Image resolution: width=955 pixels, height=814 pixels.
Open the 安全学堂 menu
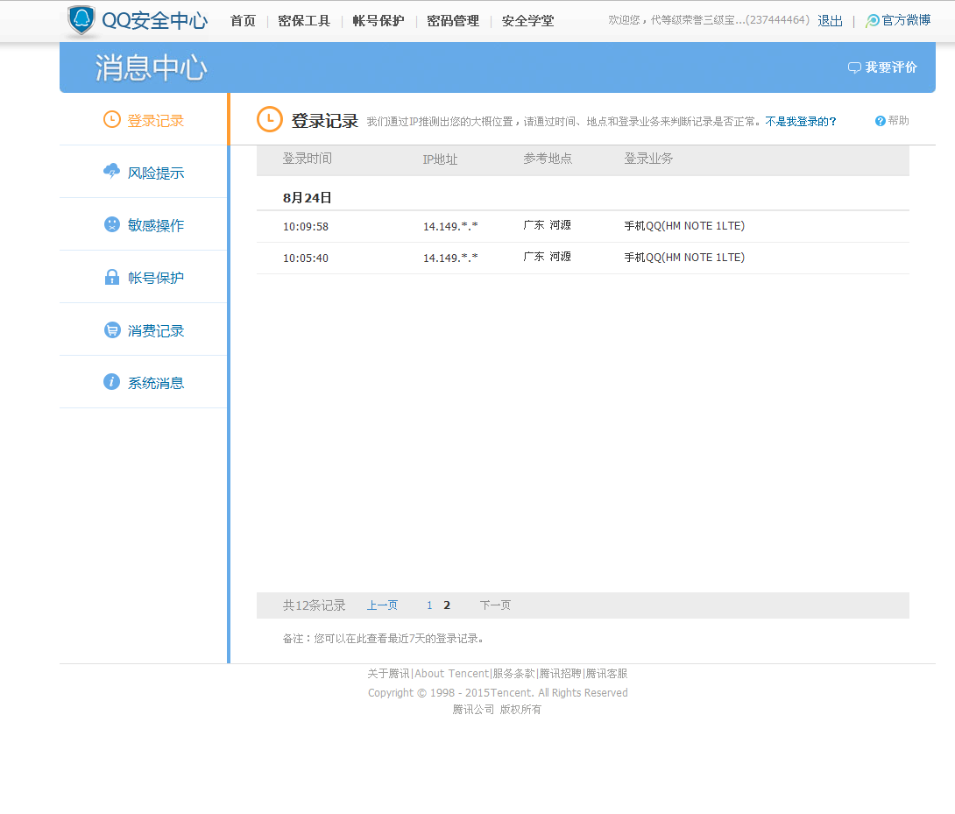click(x=528, y=21)
